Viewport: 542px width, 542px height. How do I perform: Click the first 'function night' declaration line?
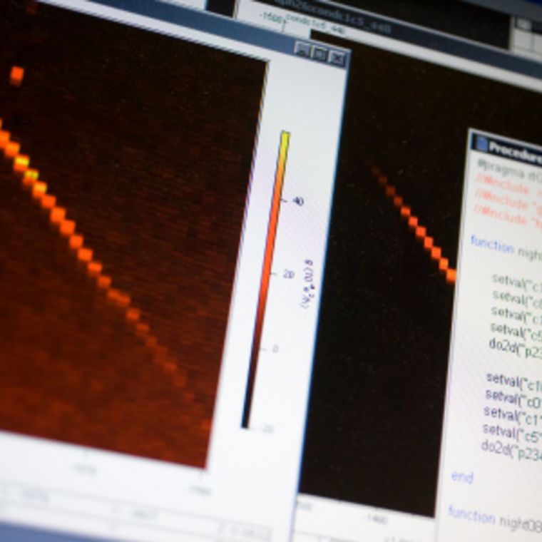tap(505, 250)
